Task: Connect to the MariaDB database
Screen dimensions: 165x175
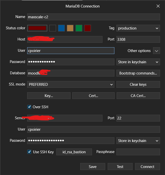Action: point(147,166)
